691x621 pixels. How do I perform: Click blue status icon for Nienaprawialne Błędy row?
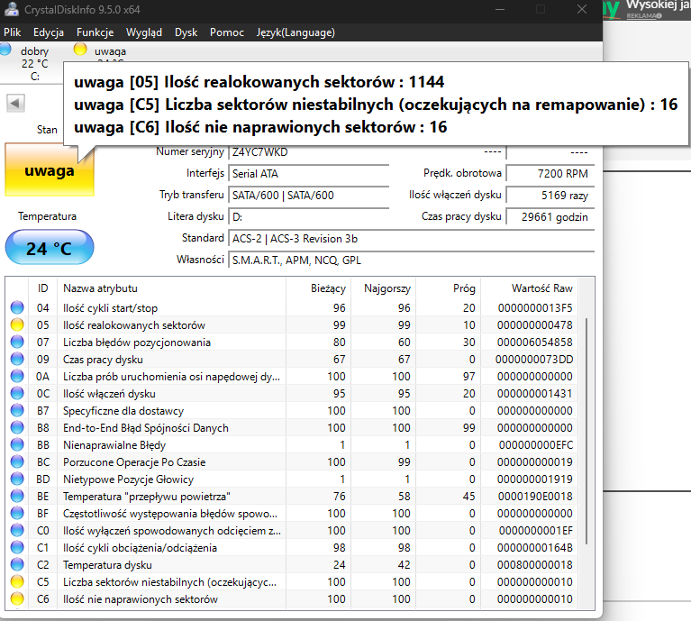(x=17, y=444)
